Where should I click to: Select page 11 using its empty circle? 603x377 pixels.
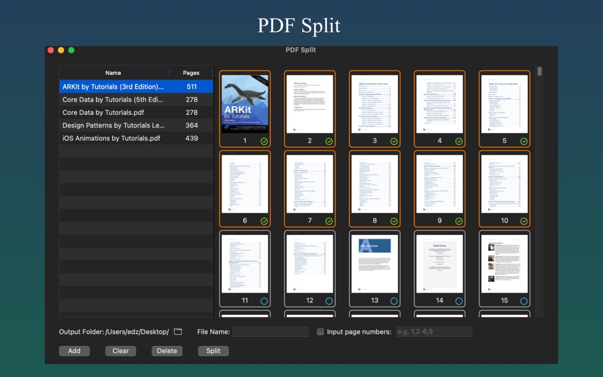[x=264, y=301]
